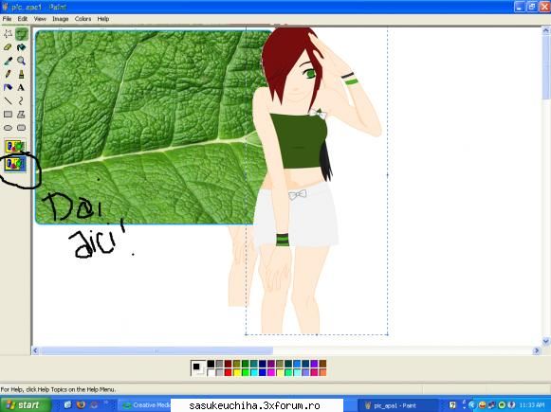Click the foreground/background color indicator box
Viewport: 551px width, 412px height.
coord(198,368)
